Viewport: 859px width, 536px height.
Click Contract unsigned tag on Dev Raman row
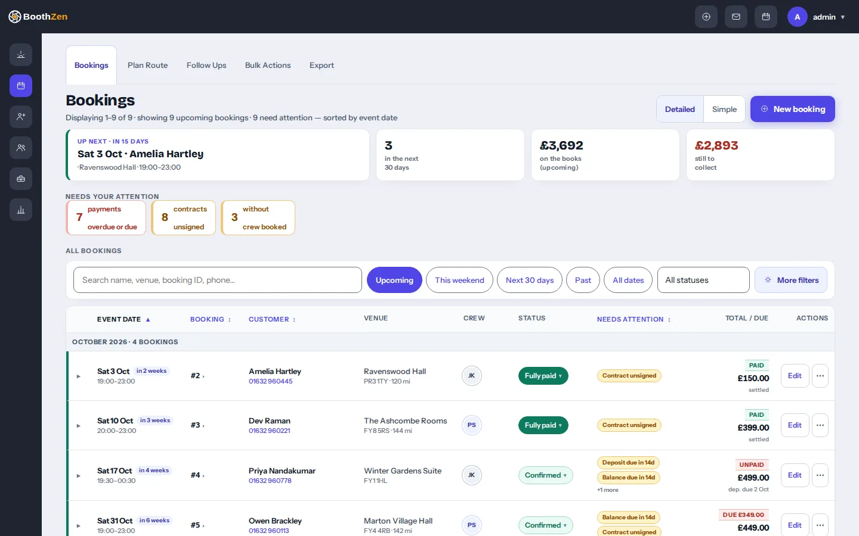click(x=629, y=425)
